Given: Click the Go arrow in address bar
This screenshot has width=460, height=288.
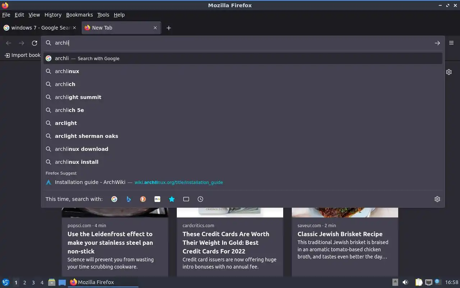Looking at the screenshot, I should [437, 43].
